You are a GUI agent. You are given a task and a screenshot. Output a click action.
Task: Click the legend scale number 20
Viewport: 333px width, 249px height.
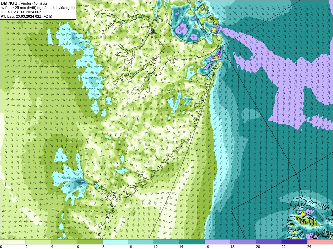pos(258,247)
